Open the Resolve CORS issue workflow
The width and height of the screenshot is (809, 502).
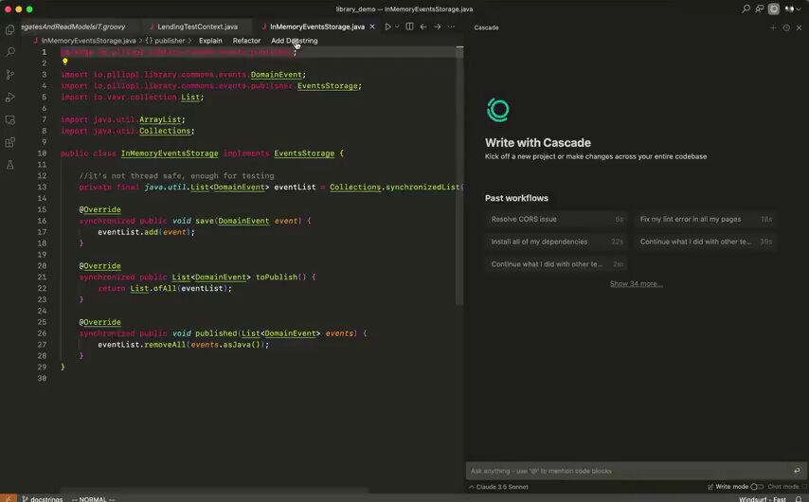click(556, 220)
